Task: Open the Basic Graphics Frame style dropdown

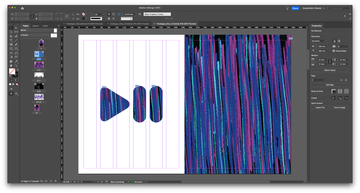Action: click(172, 14)
